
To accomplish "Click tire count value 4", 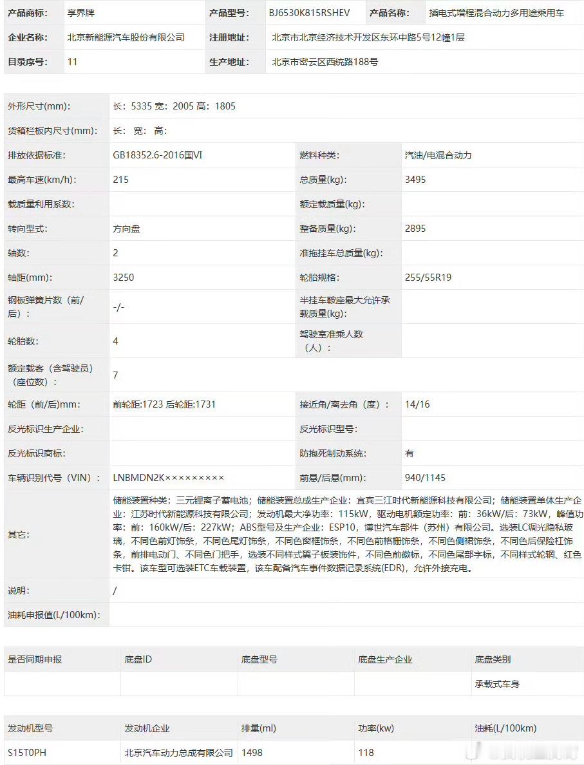I will point(116,341).
